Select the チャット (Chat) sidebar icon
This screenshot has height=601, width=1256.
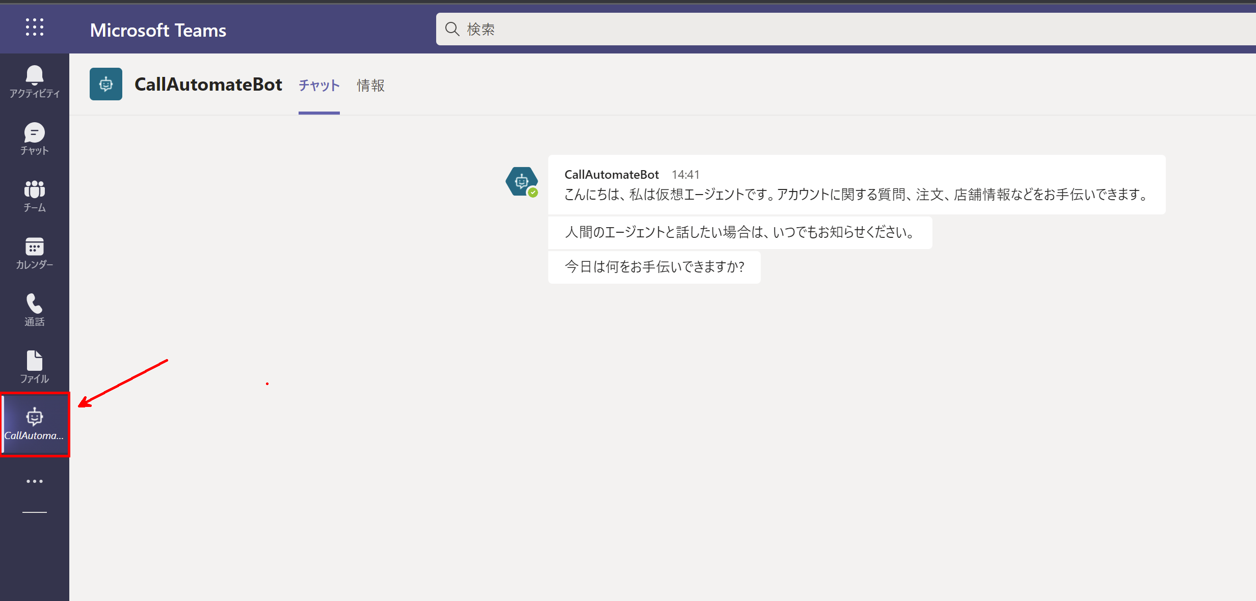pos(34,139)
